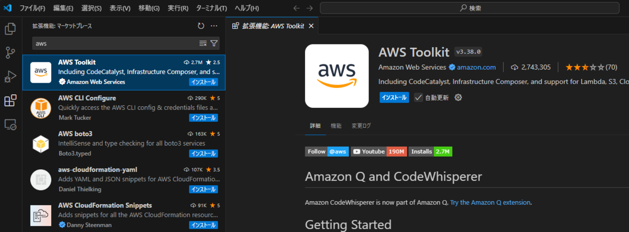The width and height of the screenshot is (629, 232).
Task: Click the top command center search box
Action: [x=471, y=8]
